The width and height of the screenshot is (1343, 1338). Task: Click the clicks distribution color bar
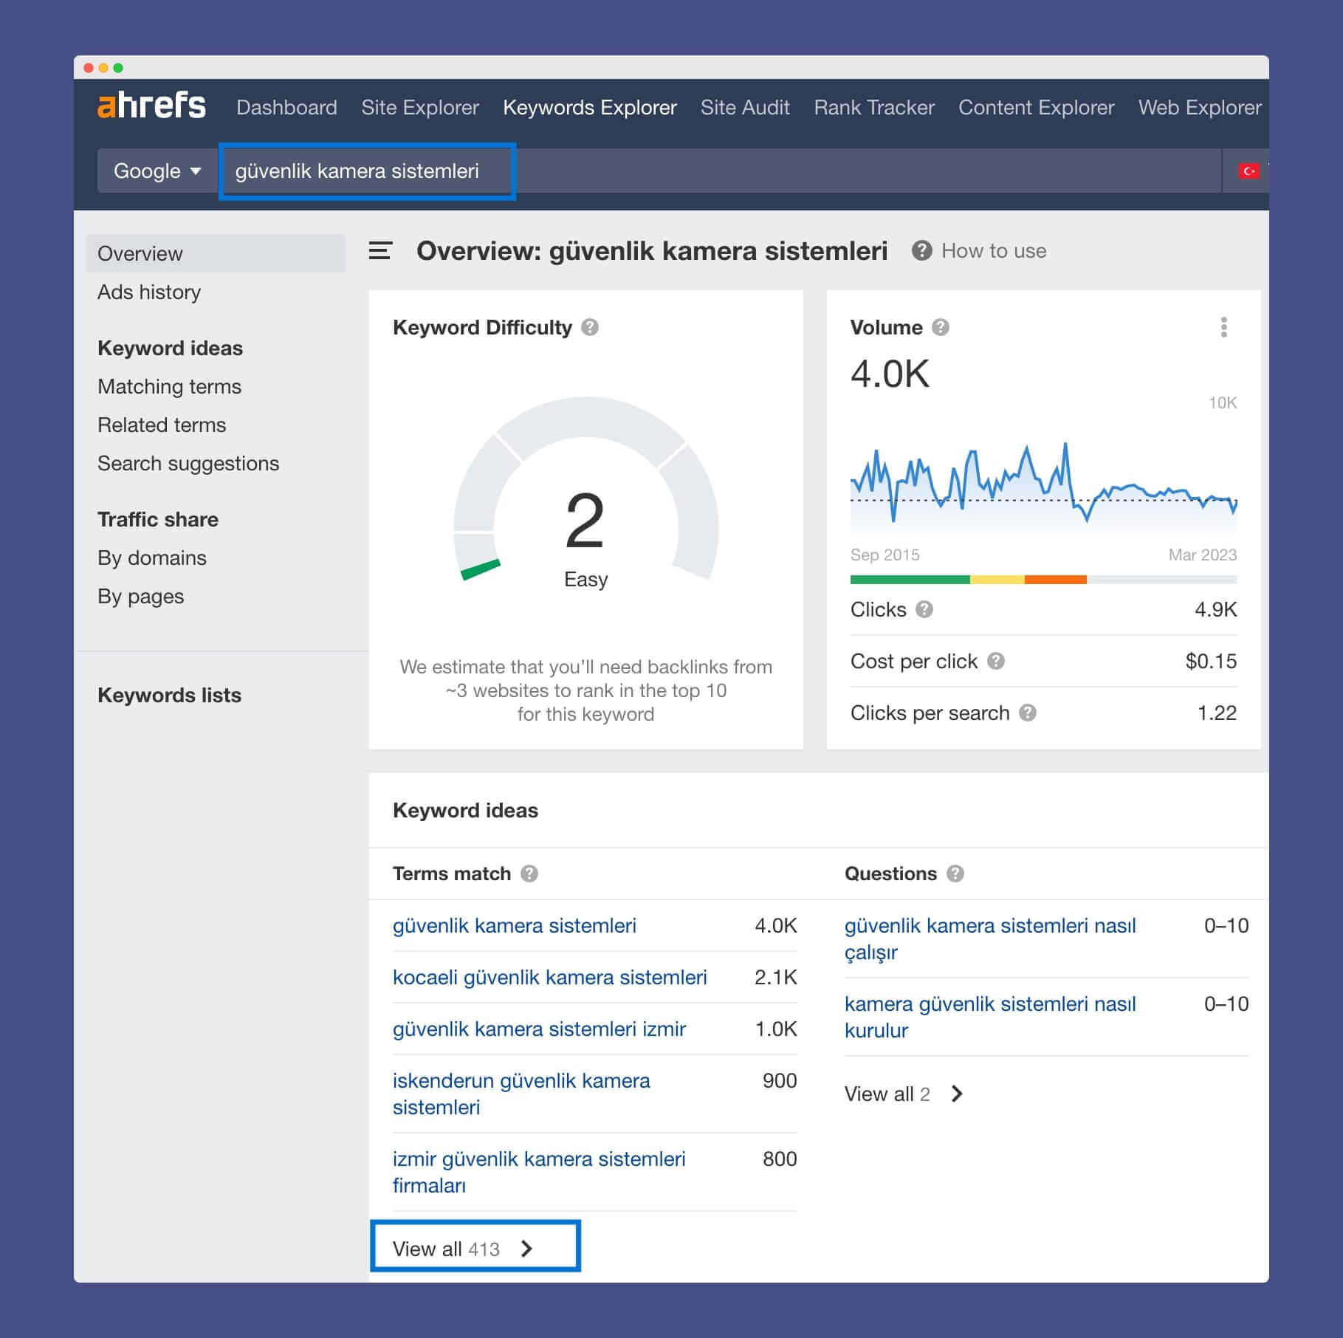click(x=1043, y=580)
